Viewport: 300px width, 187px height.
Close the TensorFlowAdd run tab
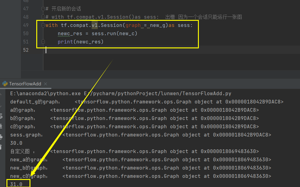click(x=45, y=84)
